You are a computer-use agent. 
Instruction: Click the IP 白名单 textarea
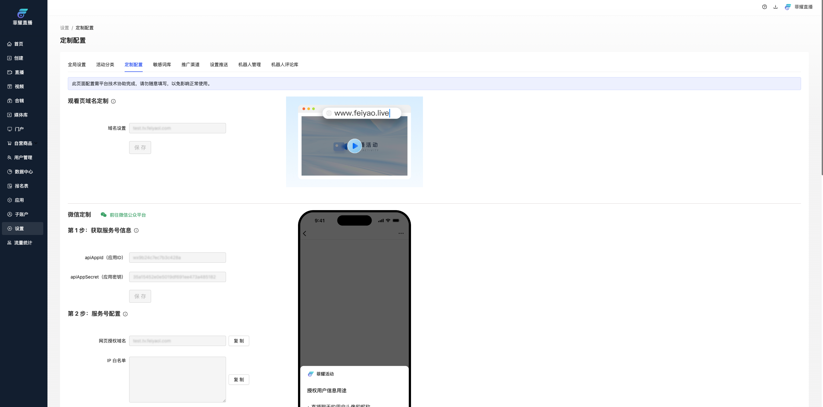[x=177, y=379]
